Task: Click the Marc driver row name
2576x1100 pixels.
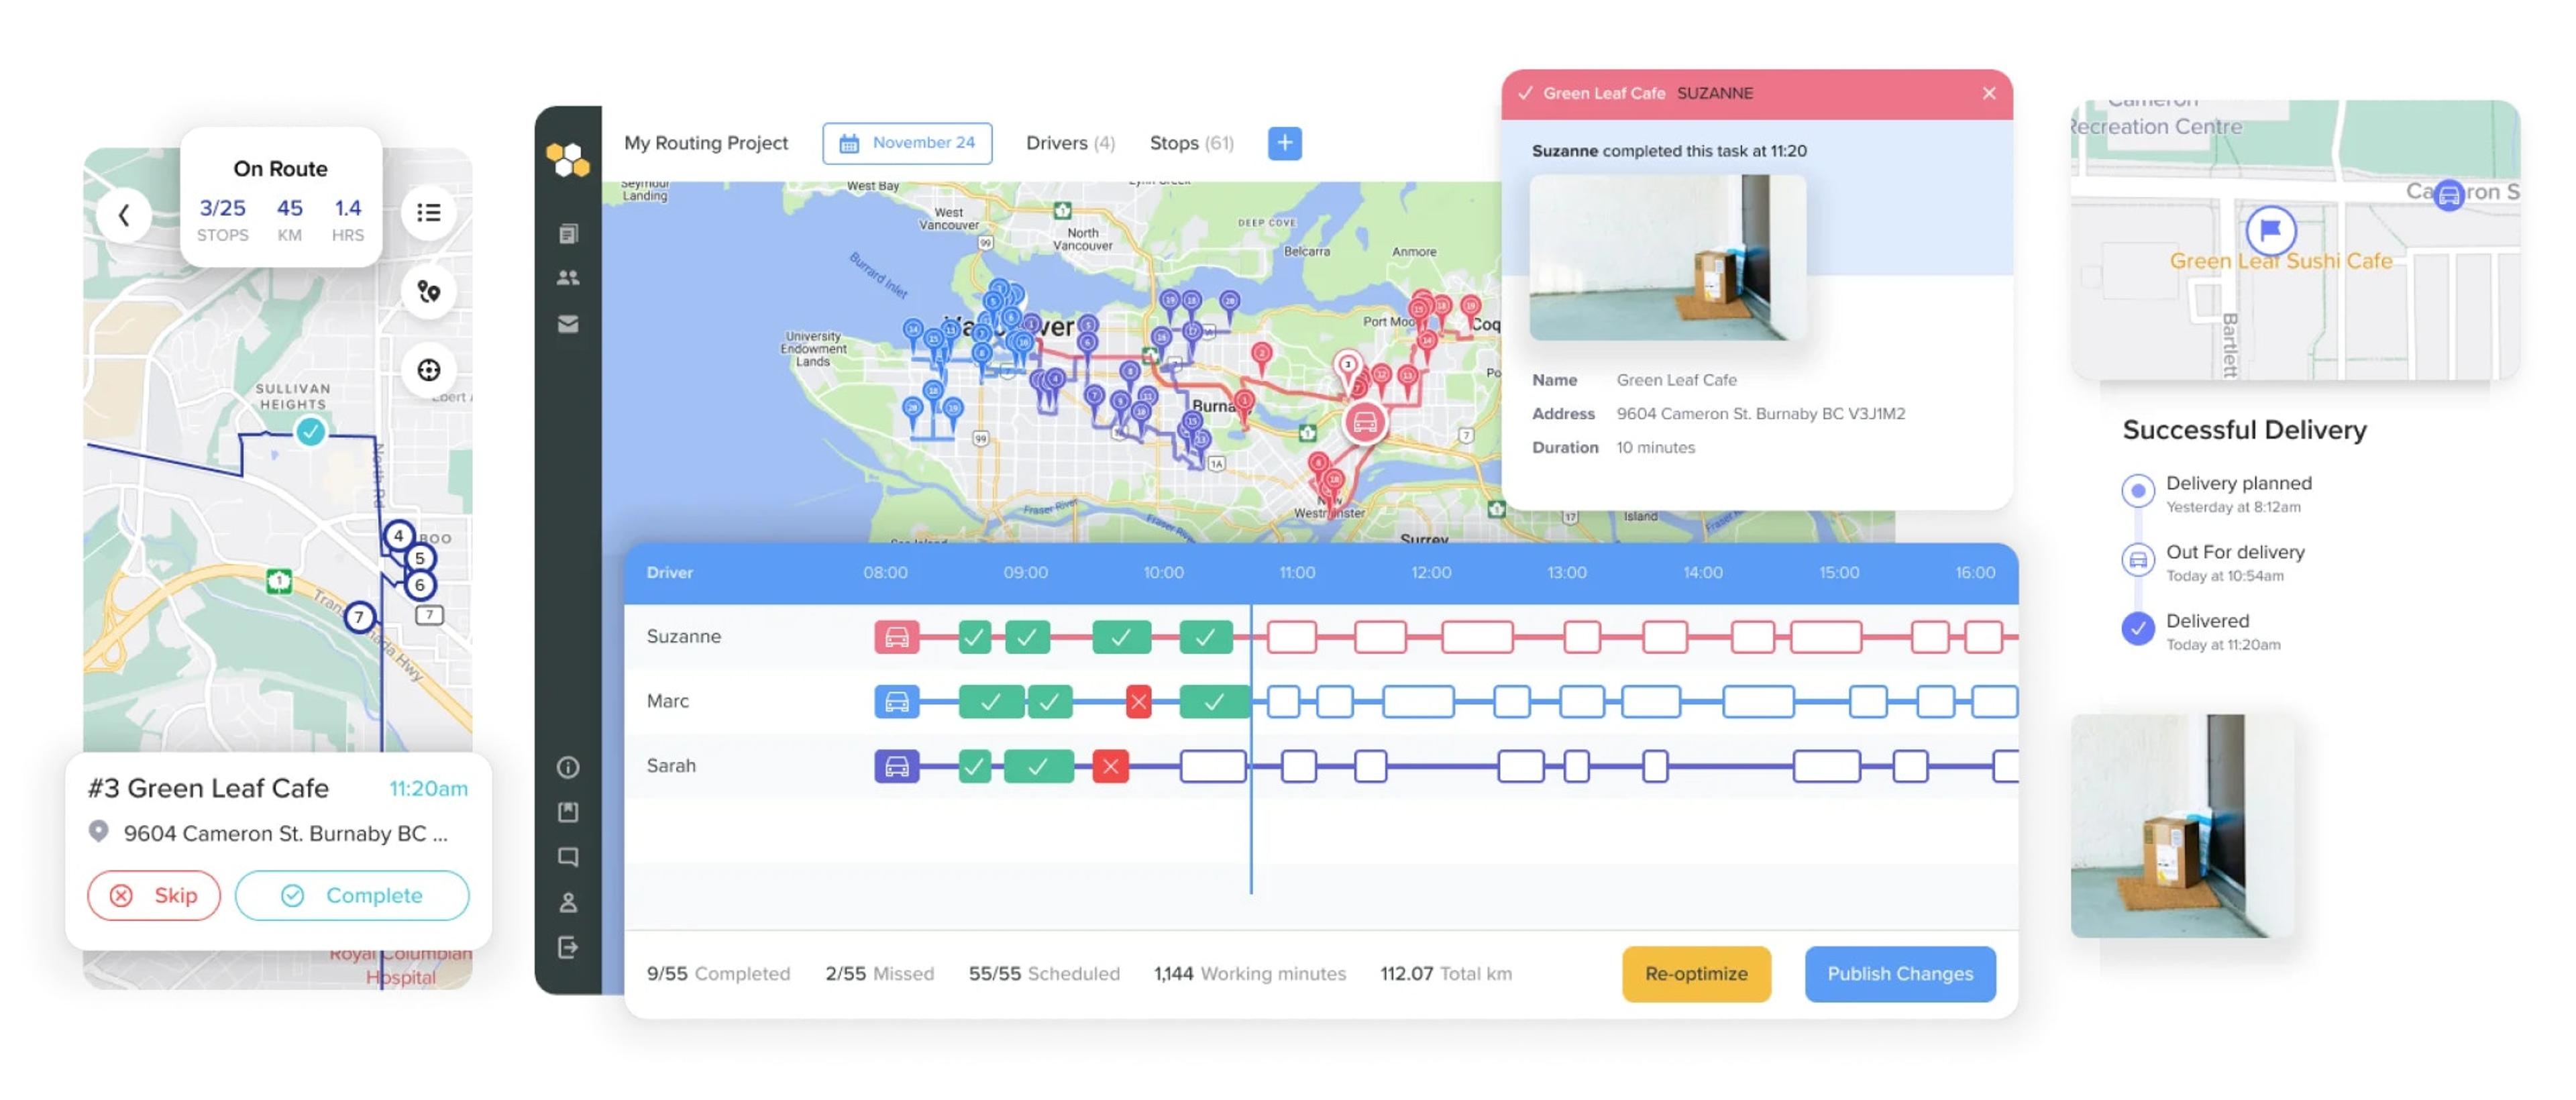Action: coord(667,702)
